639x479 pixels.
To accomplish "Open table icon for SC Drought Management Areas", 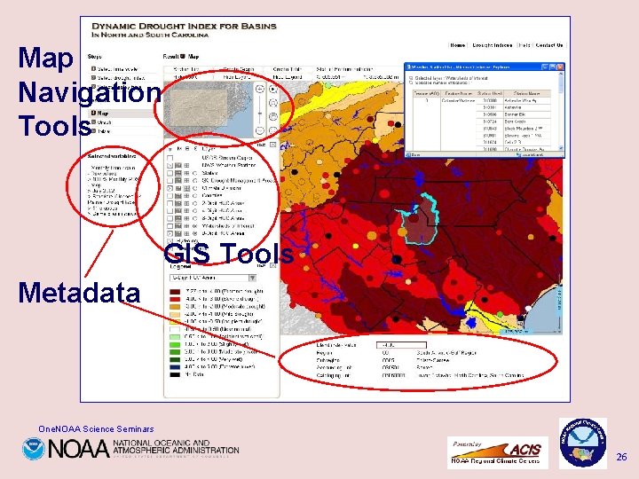I will [186, 180].
